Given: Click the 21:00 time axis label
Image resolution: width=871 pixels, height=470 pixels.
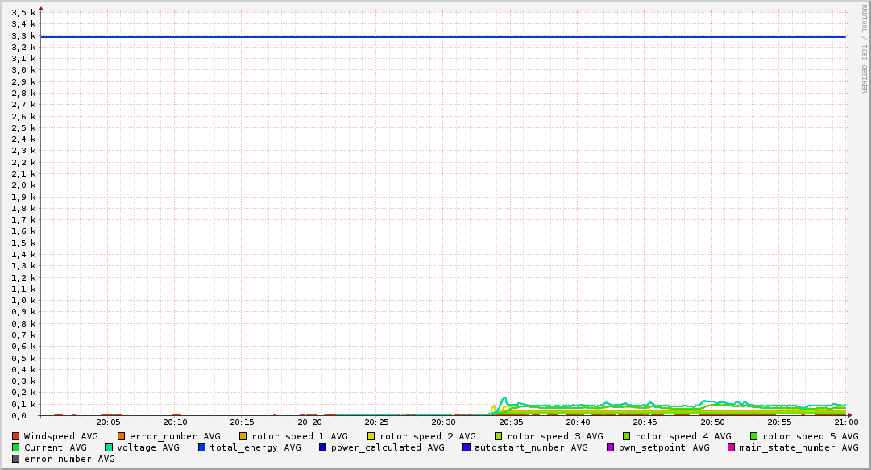Looking at the screenshot, I should 845,422.
